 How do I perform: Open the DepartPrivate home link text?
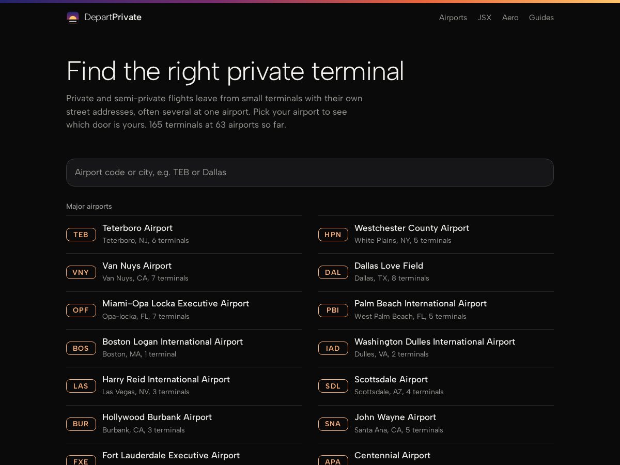click(113, 18)
